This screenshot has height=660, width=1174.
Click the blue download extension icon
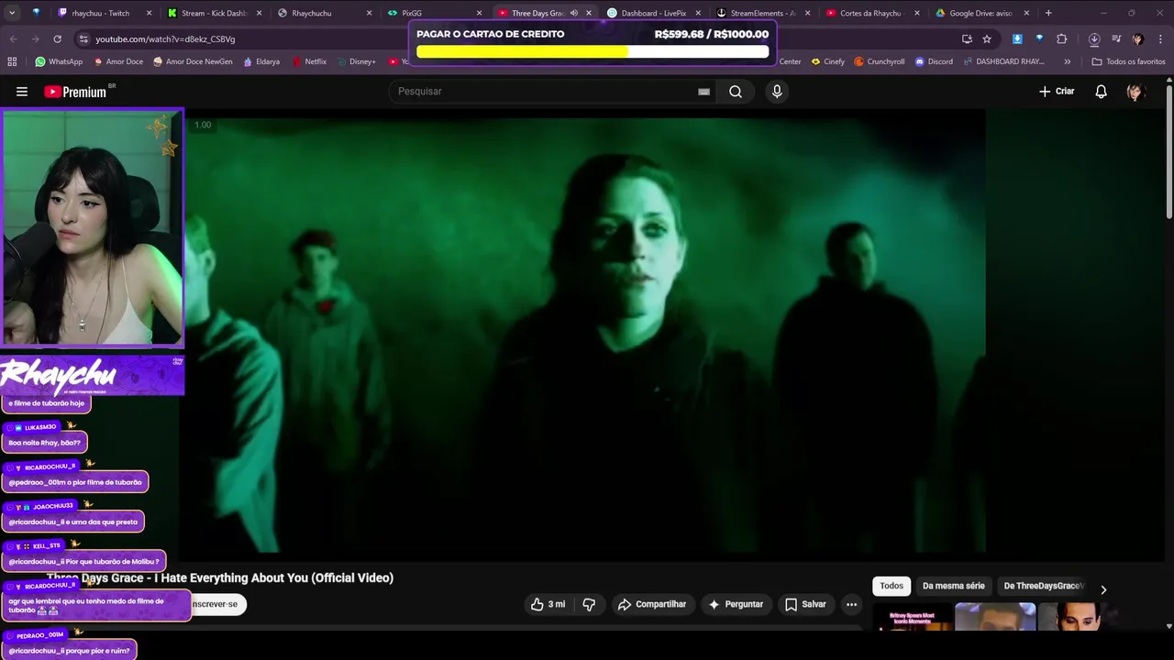click(x=1017, y=39)
